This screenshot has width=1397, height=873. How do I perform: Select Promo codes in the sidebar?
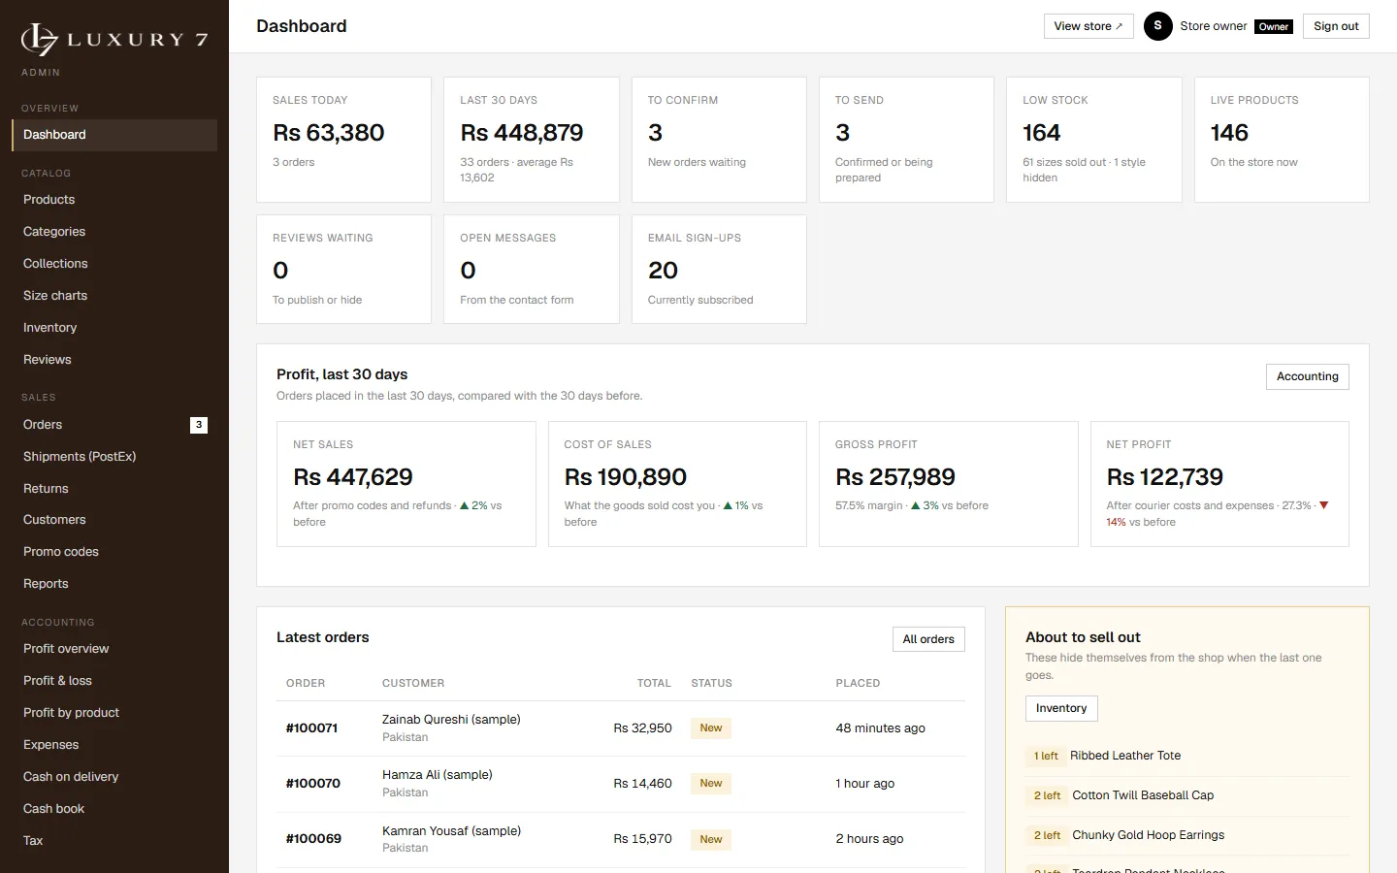(114, 552)
